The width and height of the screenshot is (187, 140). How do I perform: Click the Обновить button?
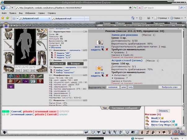[163, 111]
